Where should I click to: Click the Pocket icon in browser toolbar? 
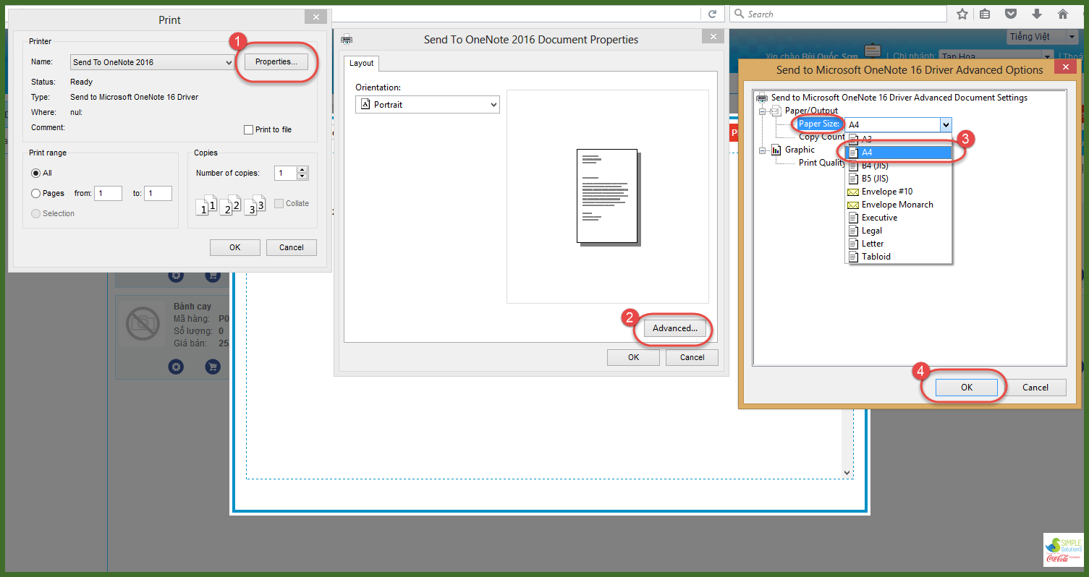[x=1011, y=14]
